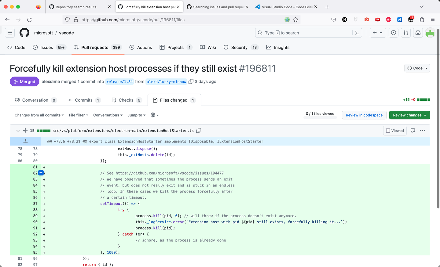This screenshot has height=267, width=440.
Task: Open the alexd/lucky-minnow branch link
Action: point(166,81)
